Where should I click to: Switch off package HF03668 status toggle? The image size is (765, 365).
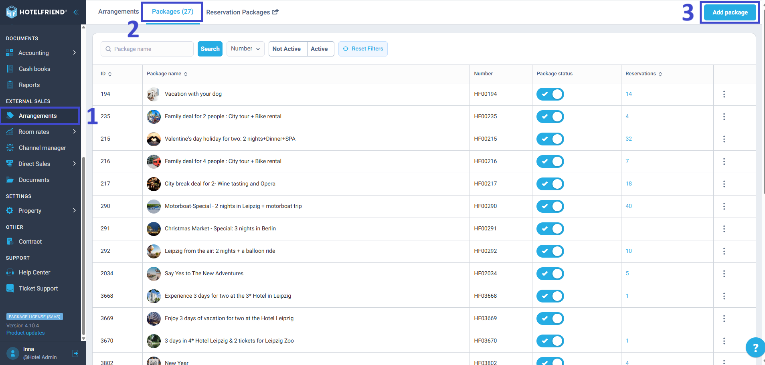coord(550,296)
